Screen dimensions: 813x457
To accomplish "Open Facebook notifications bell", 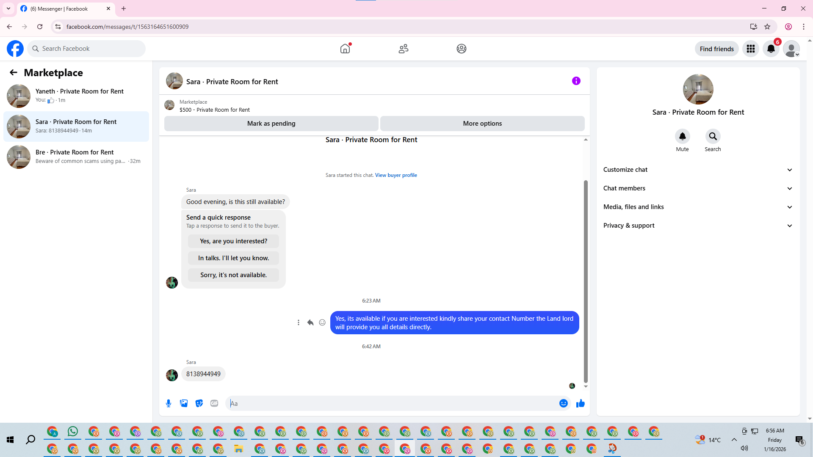I will coord(771,49).
